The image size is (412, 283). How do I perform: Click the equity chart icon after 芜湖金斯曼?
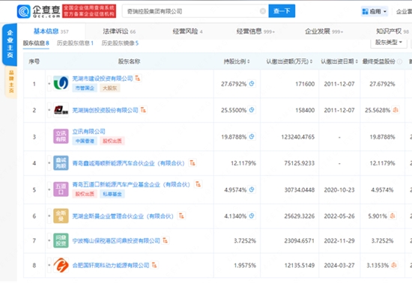181,216
